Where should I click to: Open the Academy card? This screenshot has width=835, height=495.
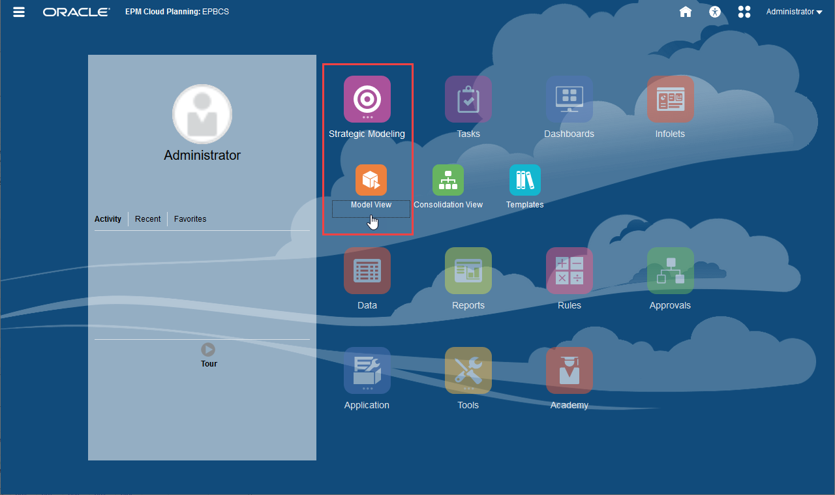pos(569,370)
